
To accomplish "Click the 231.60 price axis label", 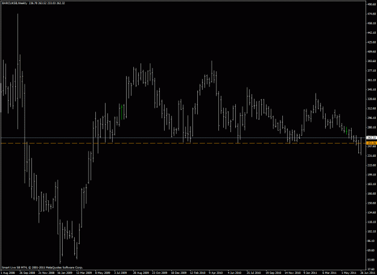I will 372,156.
